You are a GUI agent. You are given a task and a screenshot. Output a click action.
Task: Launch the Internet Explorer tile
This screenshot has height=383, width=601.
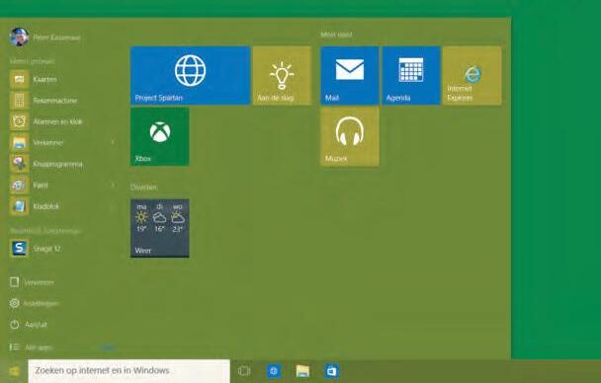pyautogui.click(x=472, y=75)
